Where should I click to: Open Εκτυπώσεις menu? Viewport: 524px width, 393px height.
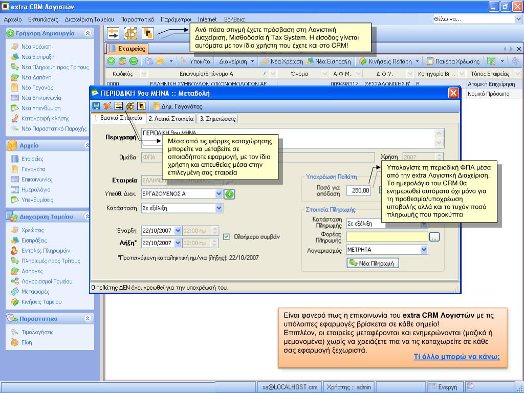click(x=43, y=19)
